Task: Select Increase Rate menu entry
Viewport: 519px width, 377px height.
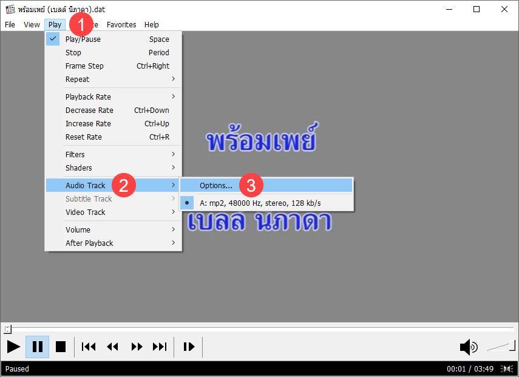Action: [x=113, y=124]
